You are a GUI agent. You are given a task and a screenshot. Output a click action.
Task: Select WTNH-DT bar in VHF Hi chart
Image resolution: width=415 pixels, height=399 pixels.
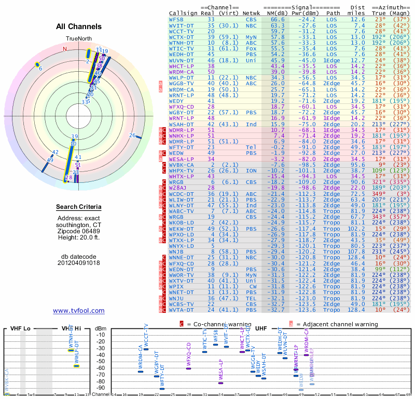71,351
